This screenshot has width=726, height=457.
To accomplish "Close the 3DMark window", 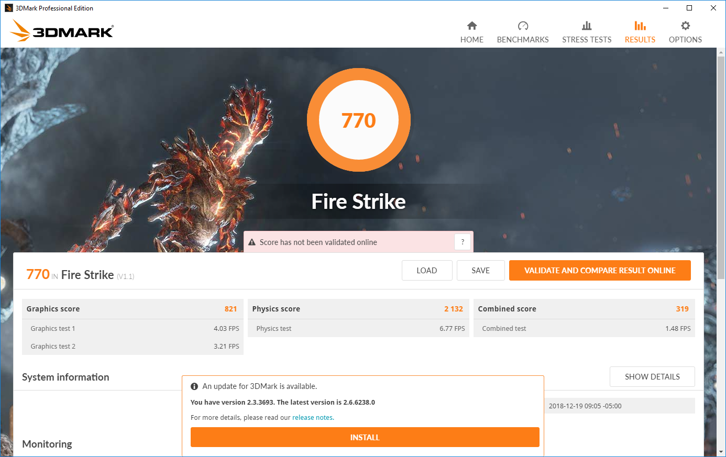I will tap(713, 8).
